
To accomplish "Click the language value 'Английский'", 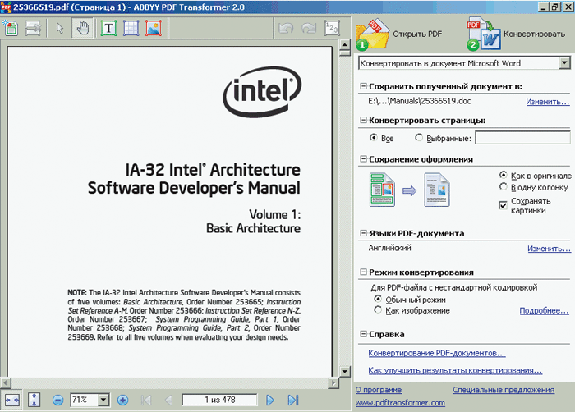I will click(389, 248).
